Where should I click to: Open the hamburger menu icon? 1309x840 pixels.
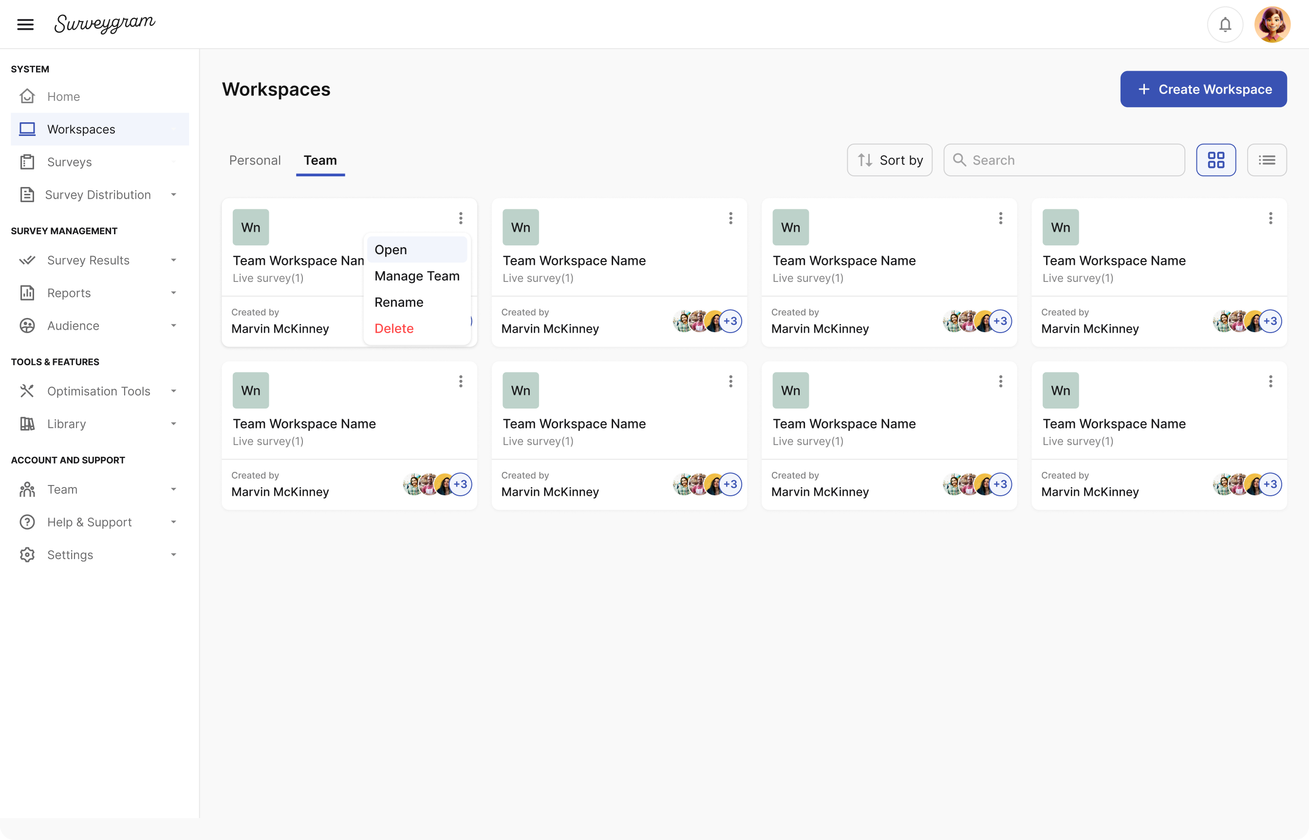[x=25, y=24]
